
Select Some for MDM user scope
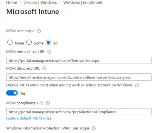point(29,42)
